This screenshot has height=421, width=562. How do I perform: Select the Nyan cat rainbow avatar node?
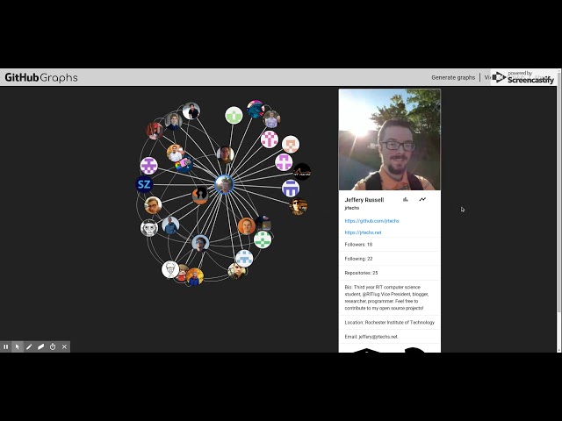[184, 165]
